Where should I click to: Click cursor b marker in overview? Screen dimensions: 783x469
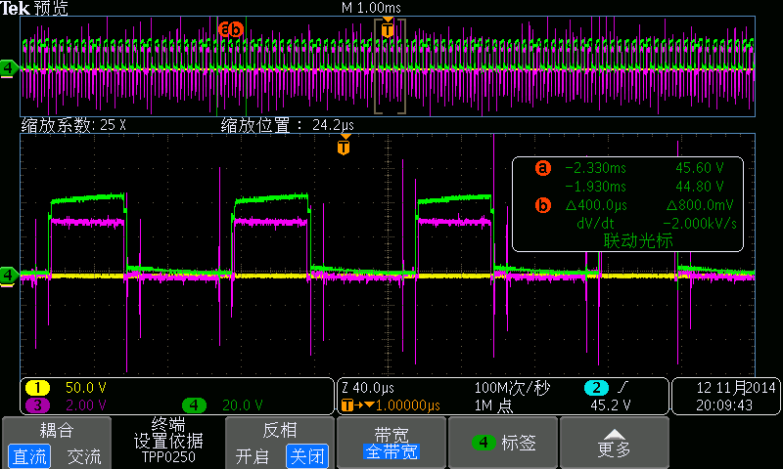pos(236,29)
